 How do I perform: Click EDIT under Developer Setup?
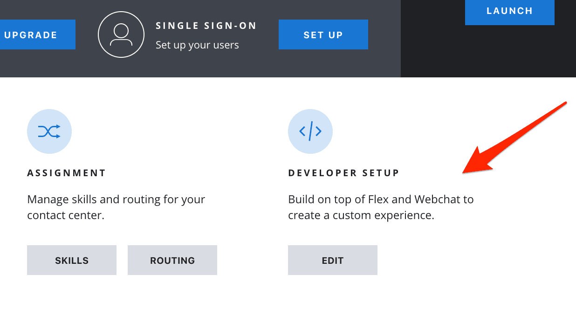tap(332, 260)
